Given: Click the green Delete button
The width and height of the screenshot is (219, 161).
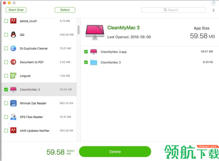Looking at the screenshot, I should pos(115,152).
